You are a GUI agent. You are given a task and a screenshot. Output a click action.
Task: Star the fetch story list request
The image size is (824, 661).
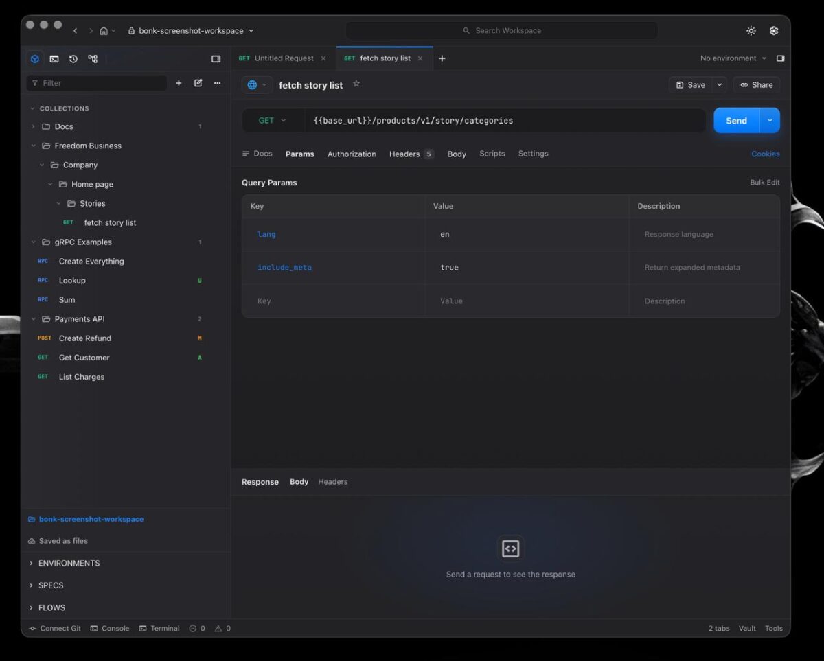pyautogui.click(x=356, y=84)
